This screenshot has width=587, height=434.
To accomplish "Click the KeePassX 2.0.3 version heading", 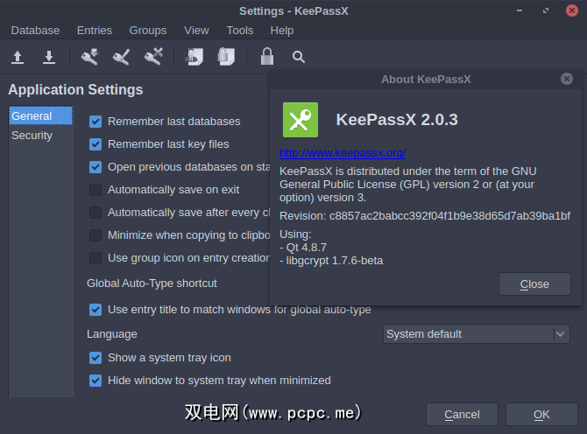I will 397,120.
